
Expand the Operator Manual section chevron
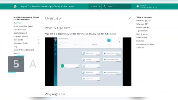click(x=39, y=36)
